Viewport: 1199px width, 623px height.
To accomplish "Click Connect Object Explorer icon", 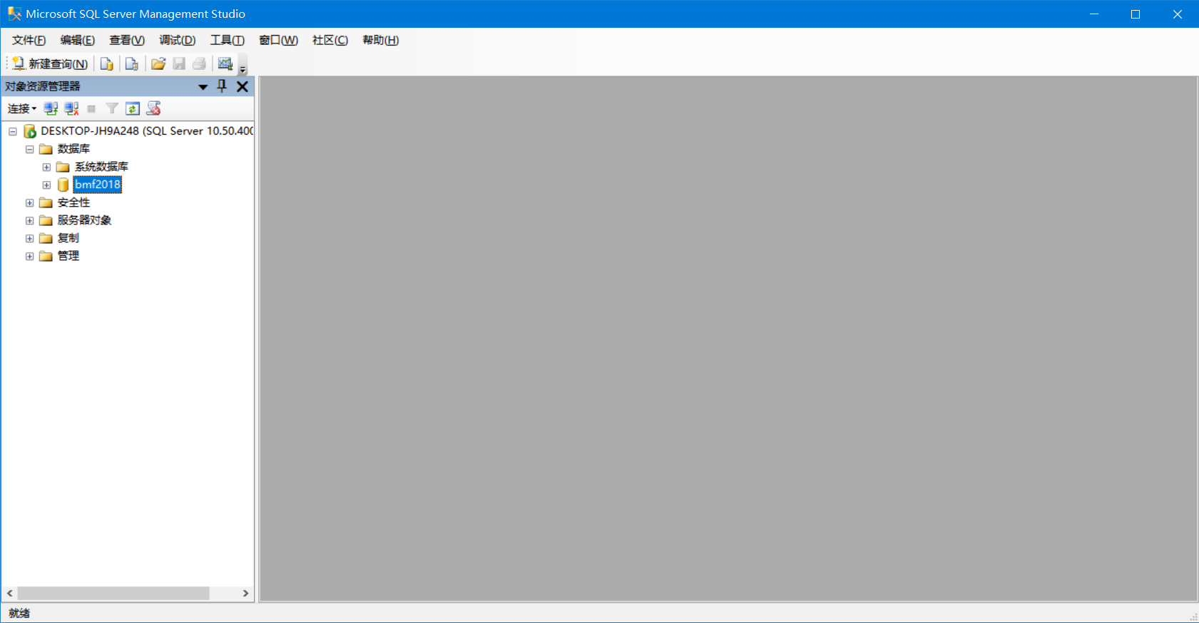I will click(51, 108).
